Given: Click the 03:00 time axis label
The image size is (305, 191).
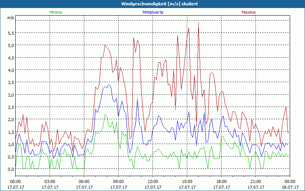Looking at the screenshot, I should click(x=50, y=182).
